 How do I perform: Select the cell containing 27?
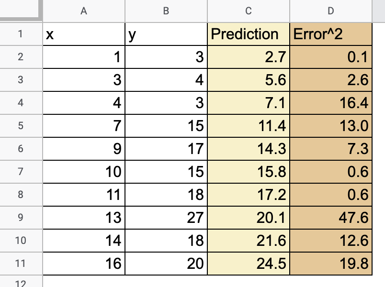click(166, 218)
